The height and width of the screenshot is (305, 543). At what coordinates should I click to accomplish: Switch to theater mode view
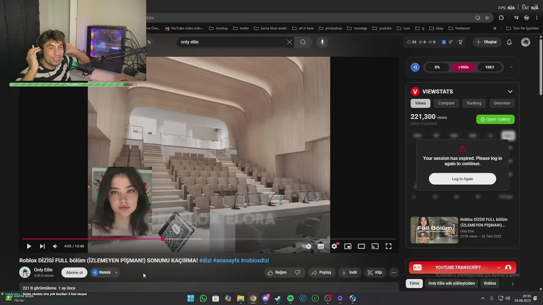(361, 246)
